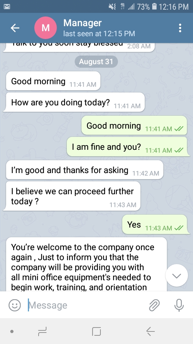Image resolution: width=193 pixels, height=344 pixels.
Task: Jump to bottom with the down chevron button
Action: [x=177, y=276]
